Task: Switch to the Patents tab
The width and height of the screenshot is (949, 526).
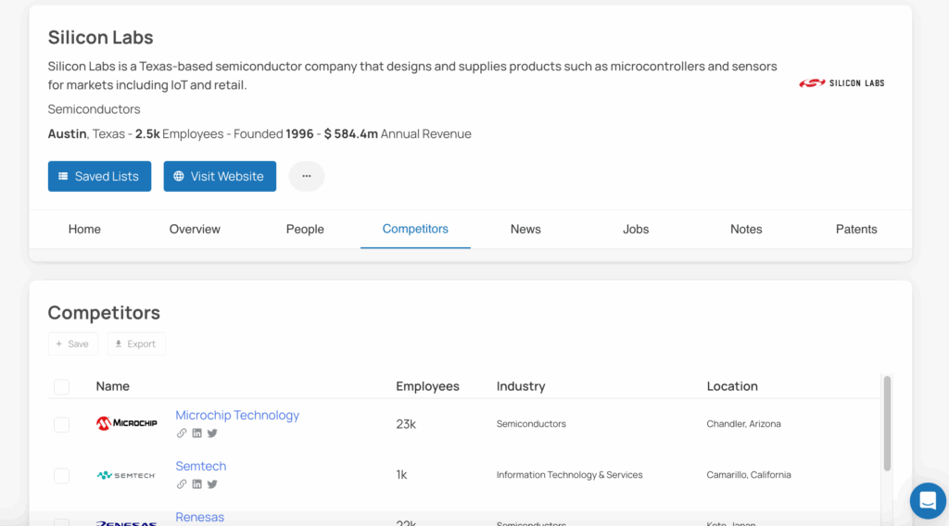Action: (x=855, y=230)
